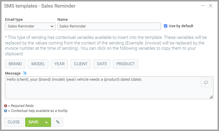Click into the Name text field

point(109,26)
